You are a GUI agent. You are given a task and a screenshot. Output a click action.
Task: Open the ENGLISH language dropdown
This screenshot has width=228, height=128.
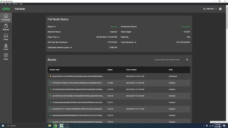(210, 9)
